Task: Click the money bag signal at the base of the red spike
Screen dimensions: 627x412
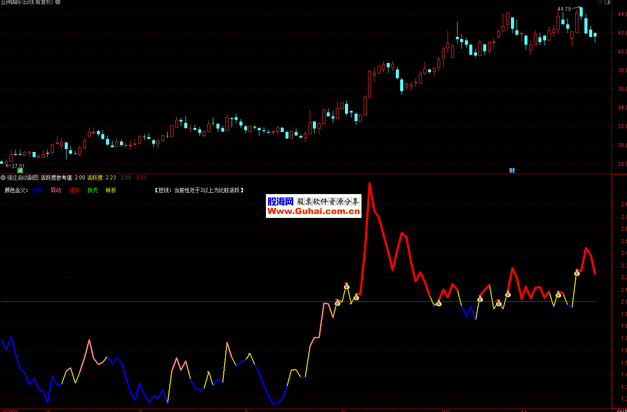Action: tap(356, 297)
